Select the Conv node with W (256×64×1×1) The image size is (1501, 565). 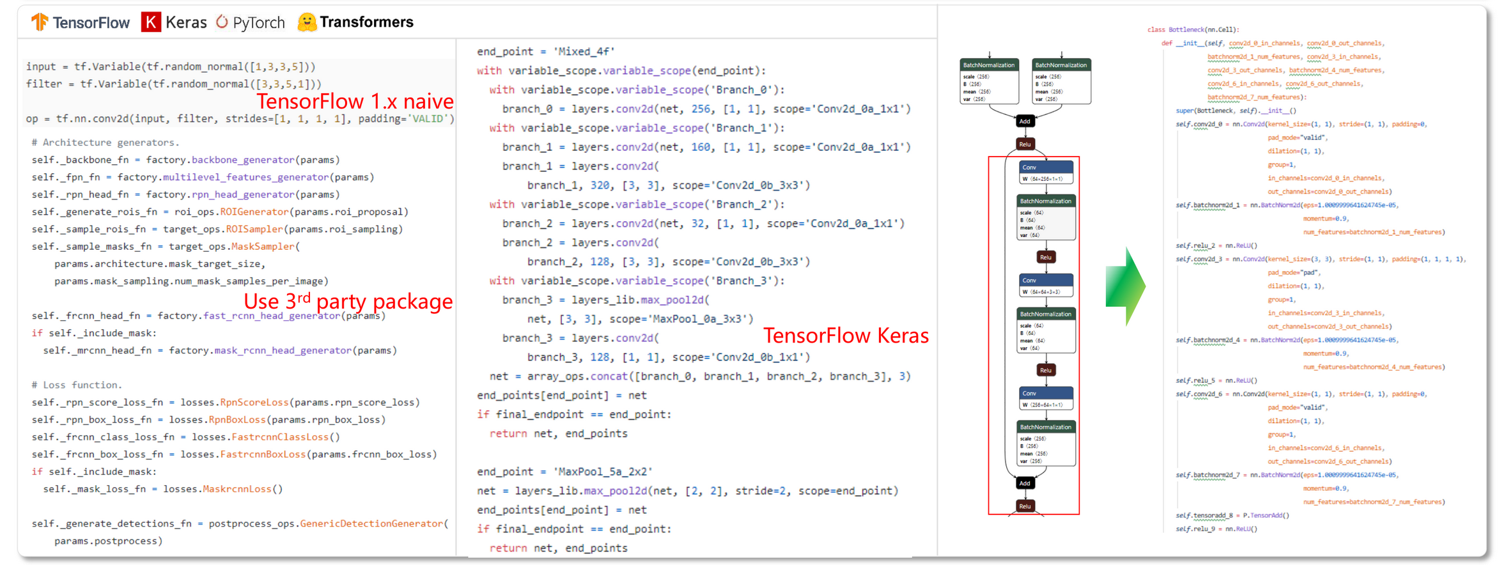(x=1046, y=399)
